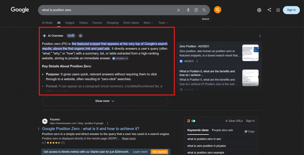Expand the More search filters dropdown
Screen dimensions: 304x155
point(148,23)
